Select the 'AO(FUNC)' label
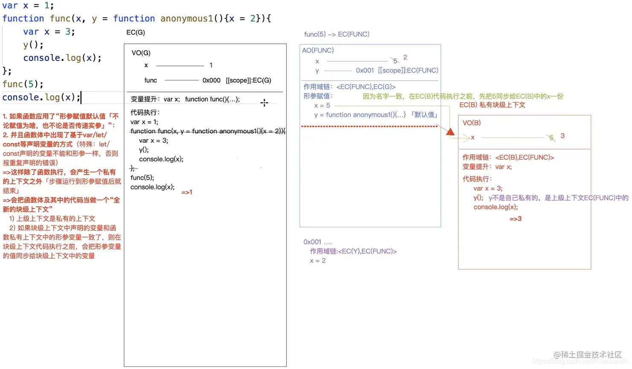The width and height of the screenshot is (632, 369). click(318, 50)
